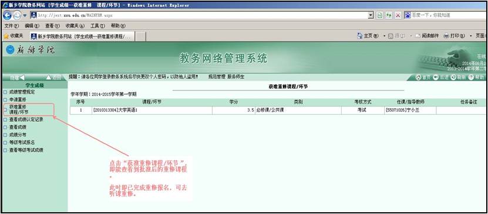Open the 工具 menu

97,26
